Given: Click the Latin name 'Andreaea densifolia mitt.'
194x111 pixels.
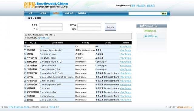Looking at the screenshot, I should (x=50, y=50).
